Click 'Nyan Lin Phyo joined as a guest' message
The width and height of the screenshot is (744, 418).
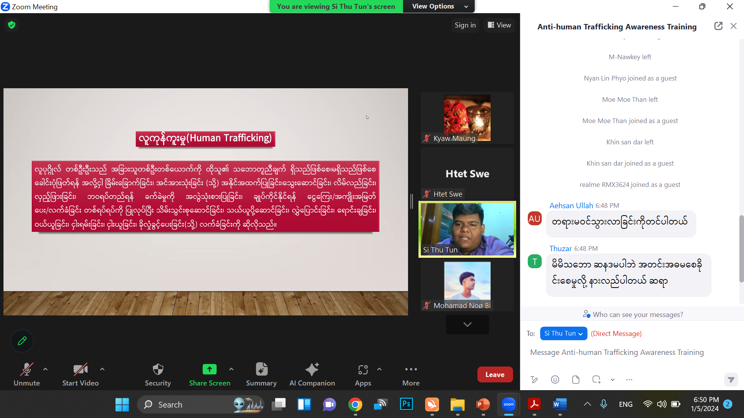[x=630, y=78]
